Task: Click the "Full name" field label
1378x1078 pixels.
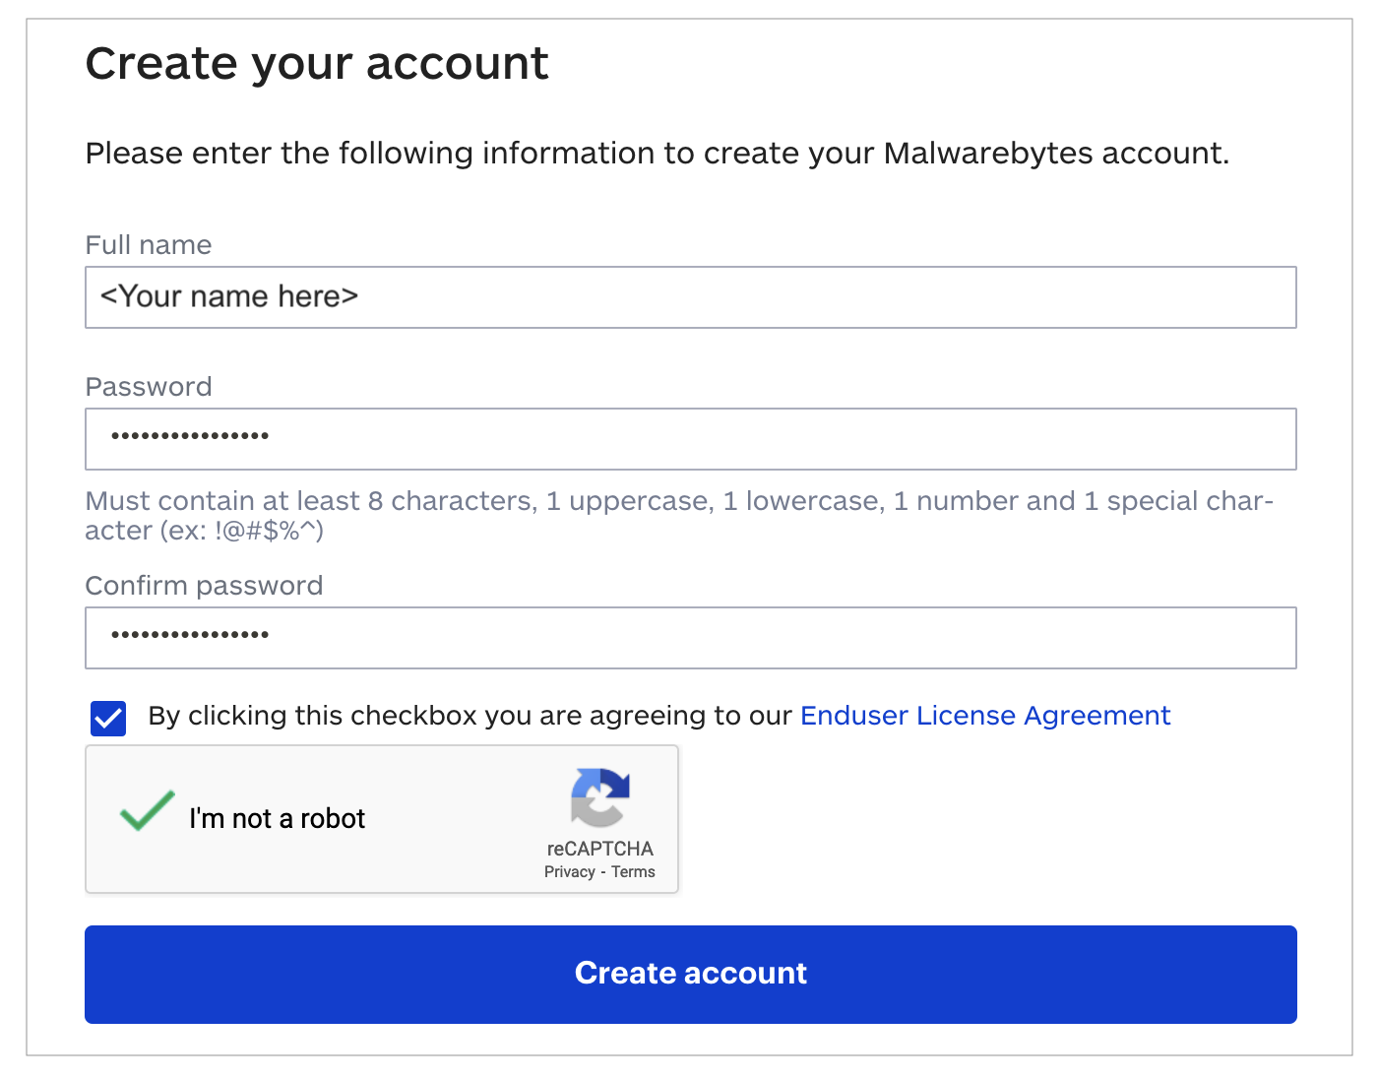Action: coord(149,245)
